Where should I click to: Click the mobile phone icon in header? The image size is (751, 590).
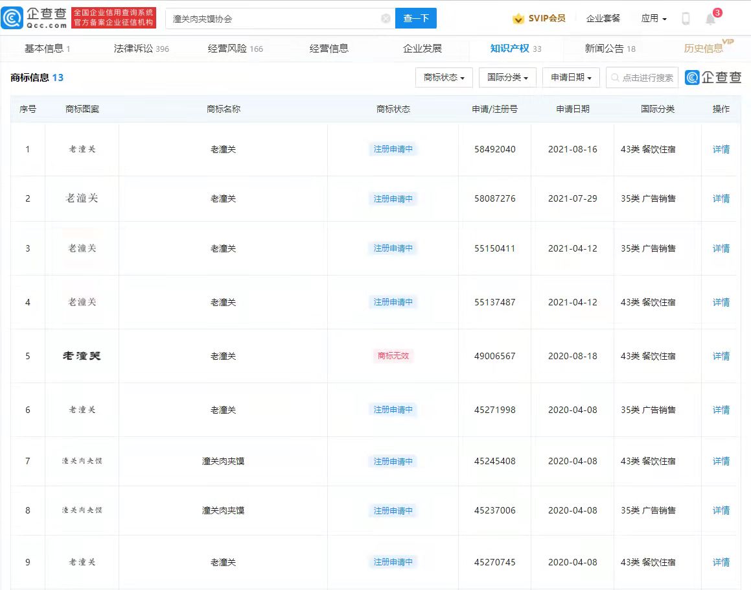(x=686, y=19)
